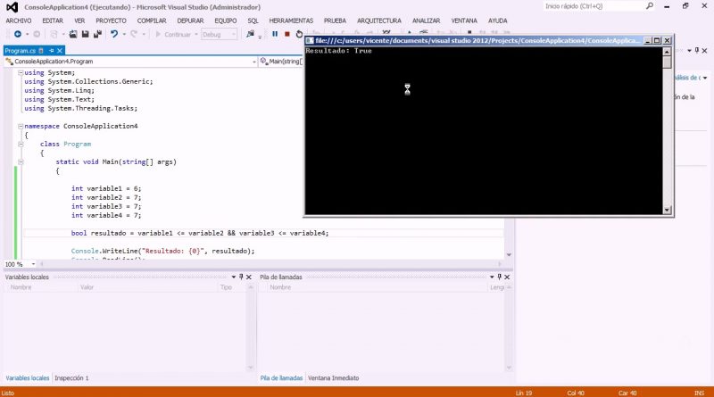
Task: Click the Console.WriteLine code line
Action: [x=162, y=251]
